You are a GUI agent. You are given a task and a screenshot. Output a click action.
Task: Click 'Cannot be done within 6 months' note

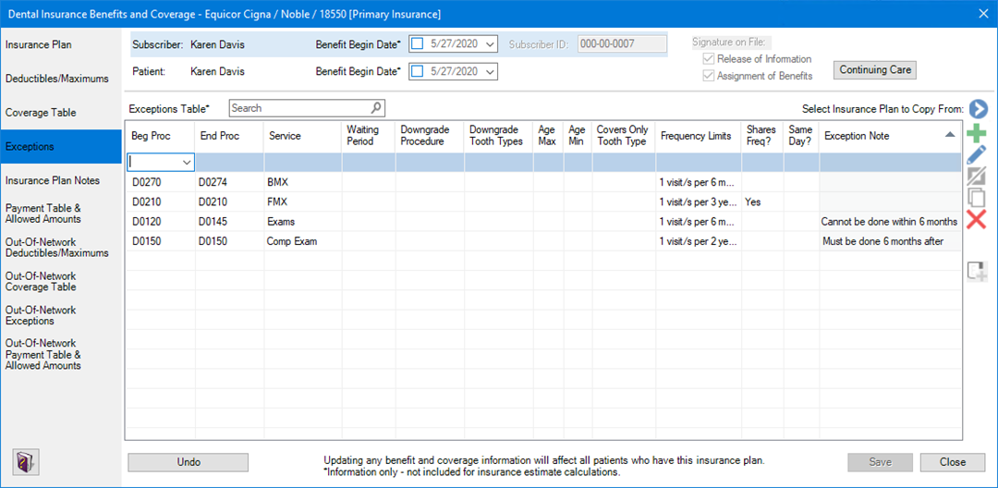890,222
